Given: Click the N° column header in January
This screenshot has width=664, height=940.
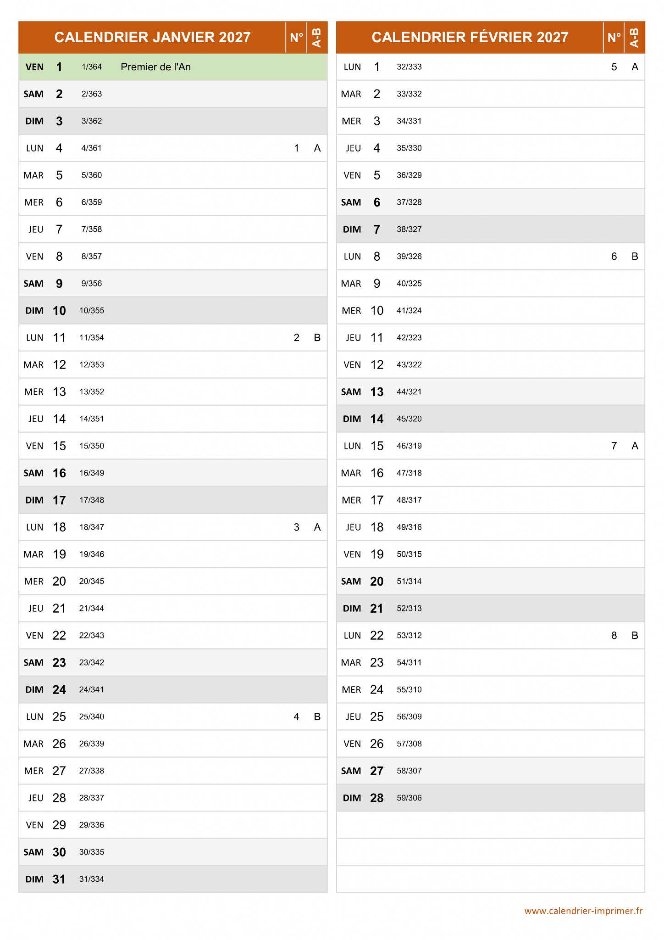Looking at the screenshot, I should pyautogui.click(x=296, y=37).
